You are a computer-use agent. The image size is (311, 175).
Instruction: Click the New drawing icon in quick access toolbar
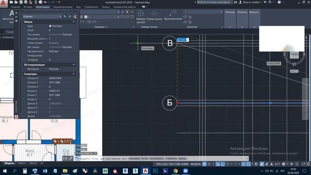point(11,2)
